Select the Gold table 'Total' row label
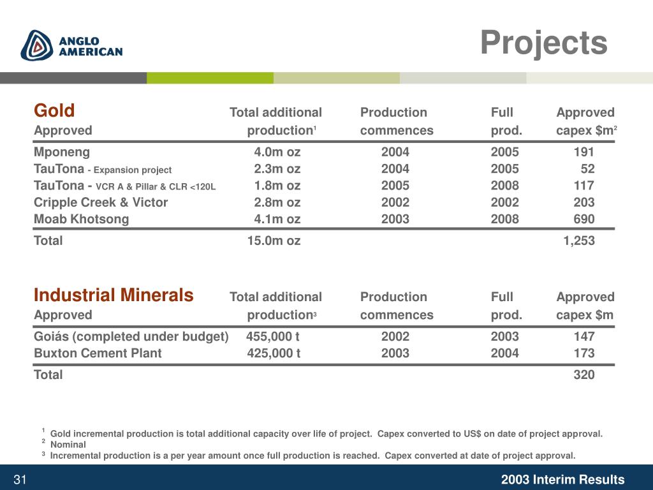 pyautogui.click(x=48, y=241)
